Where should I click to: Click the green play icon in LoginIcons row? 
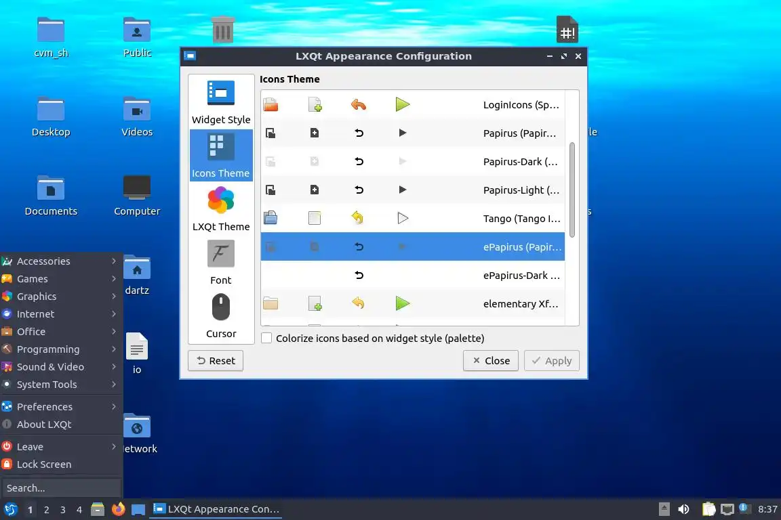click(x=403, y=104)
